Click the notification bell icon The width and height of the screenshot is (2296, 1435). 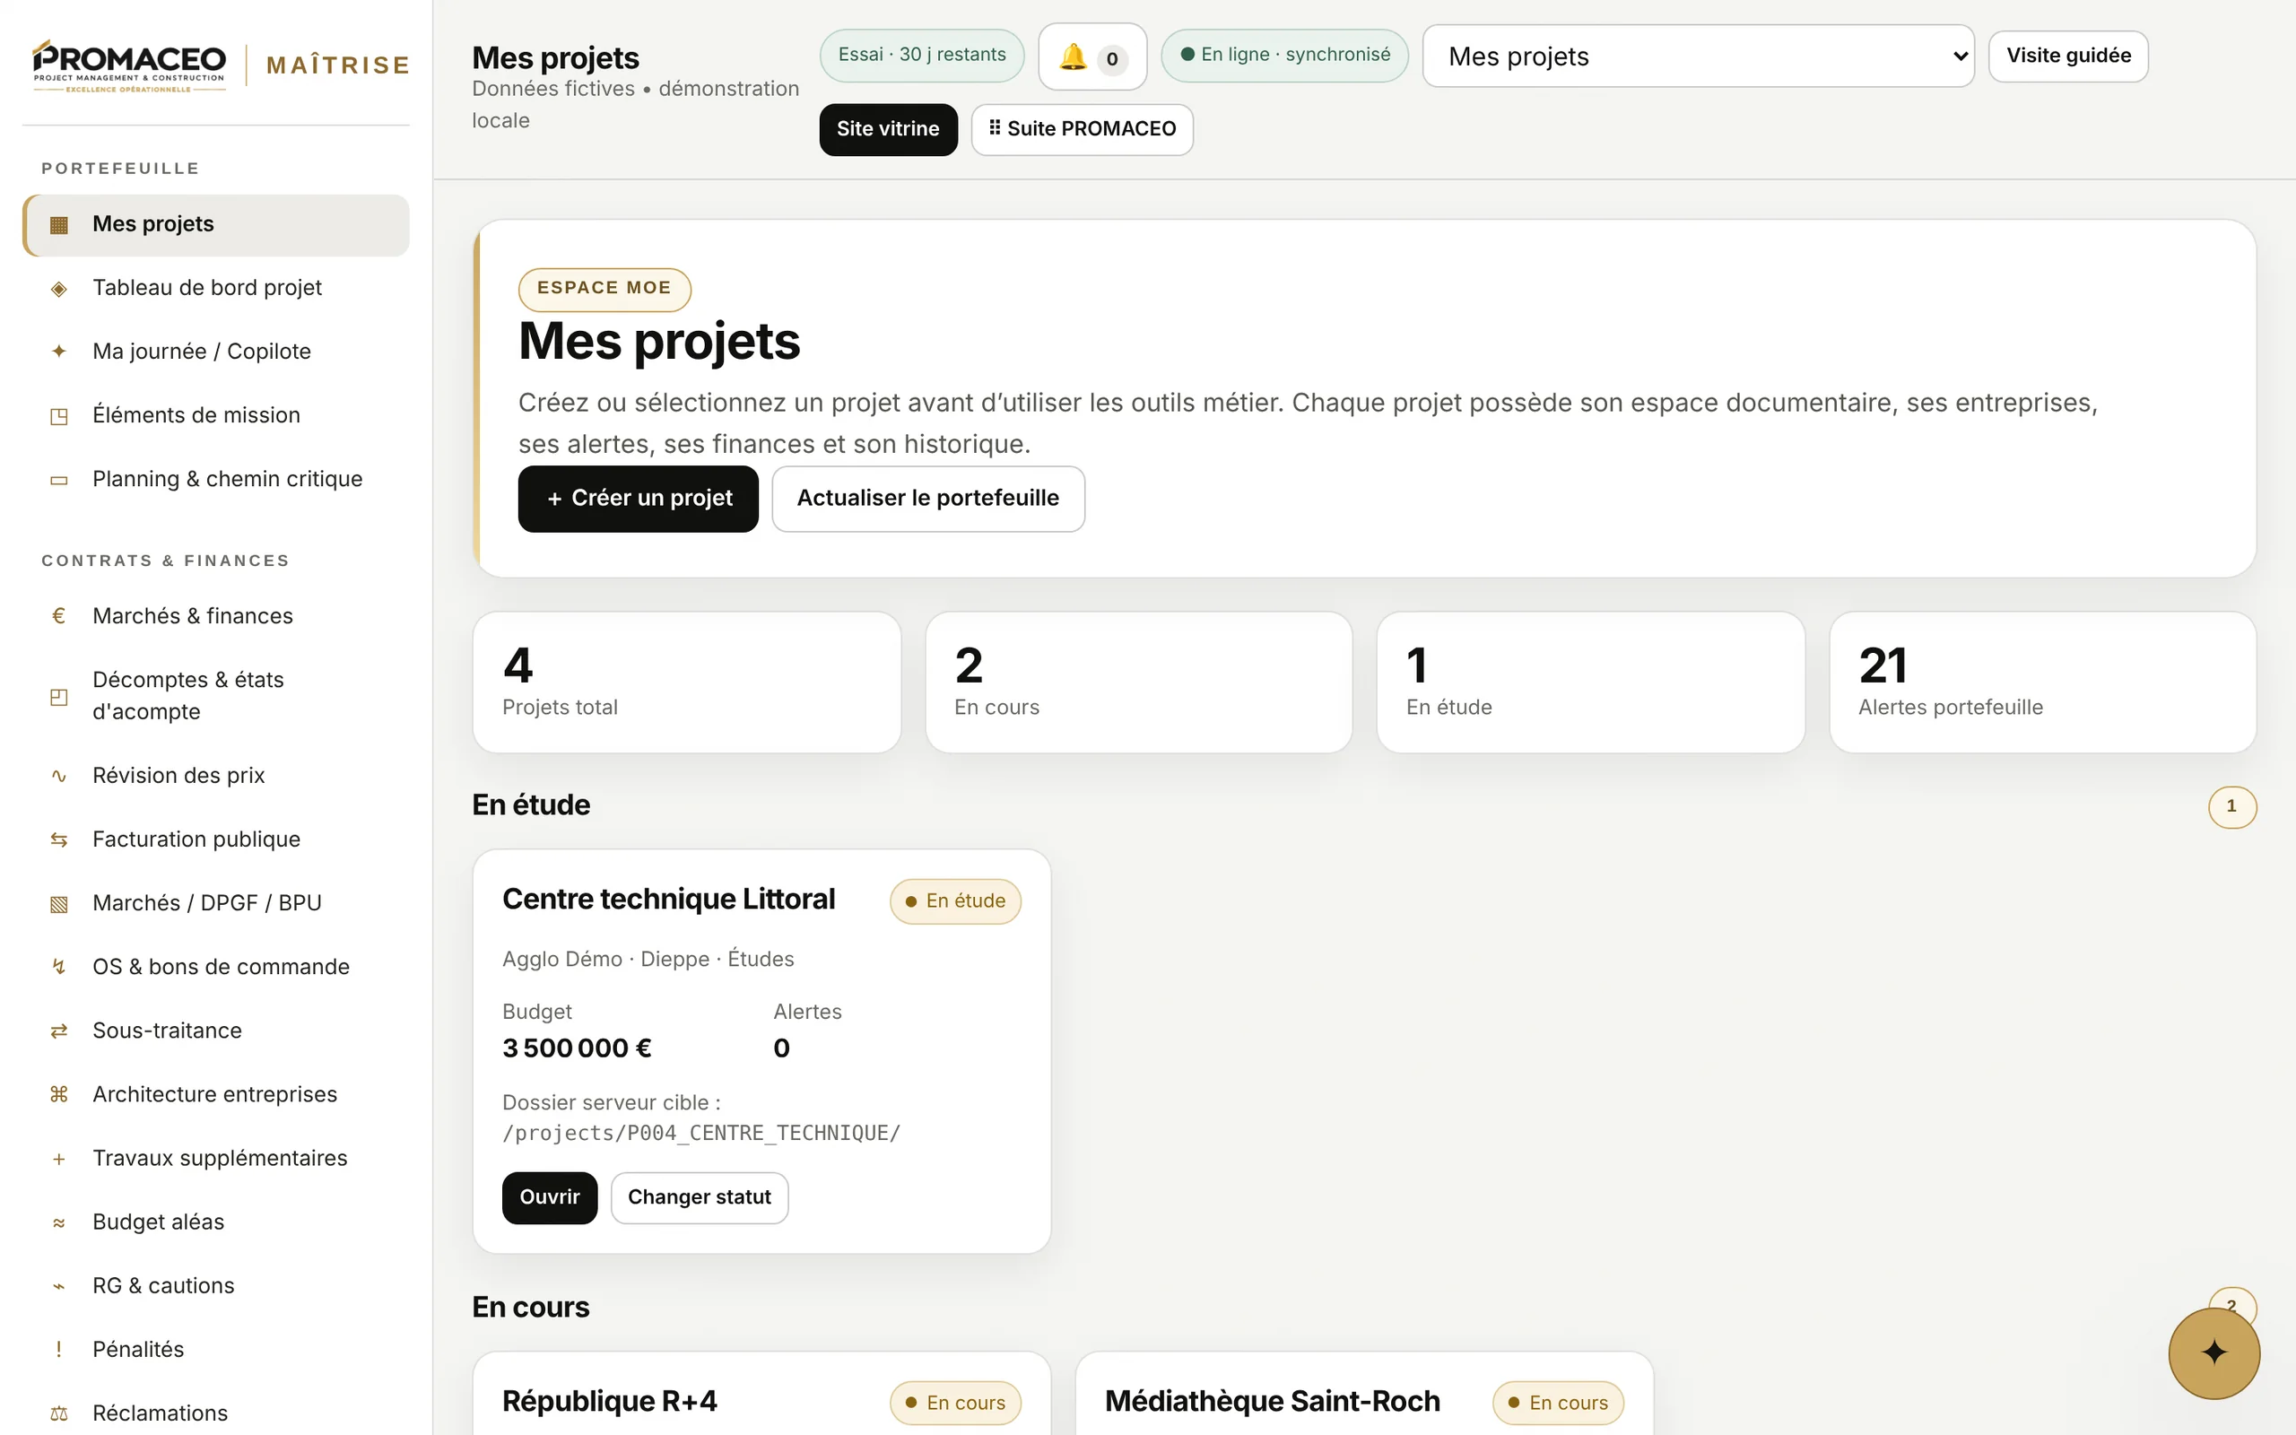(x=1072, y=57)
